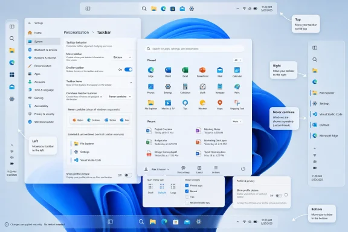Click clock and date on top taskbar

(267, 8)
